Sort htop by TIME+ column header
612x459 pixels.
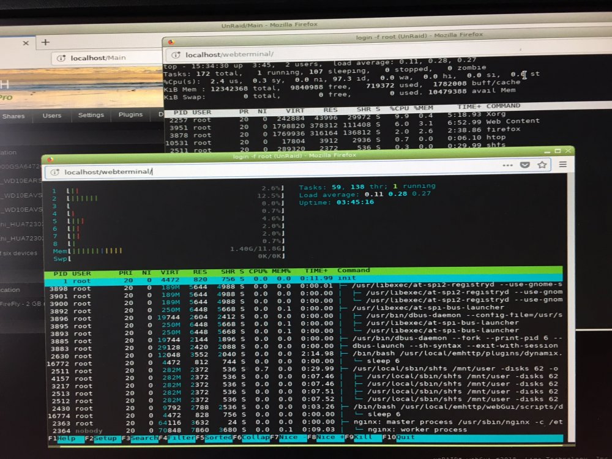point(316,271)
